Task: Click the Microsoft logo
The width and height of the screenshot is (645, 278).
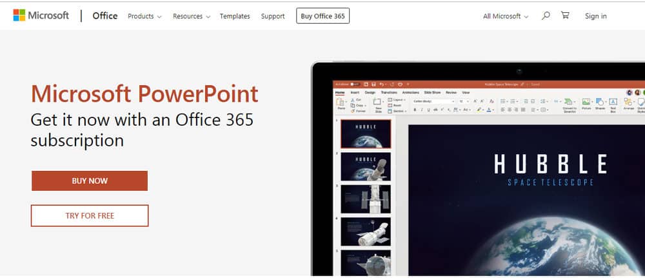Action: [41, 15]
